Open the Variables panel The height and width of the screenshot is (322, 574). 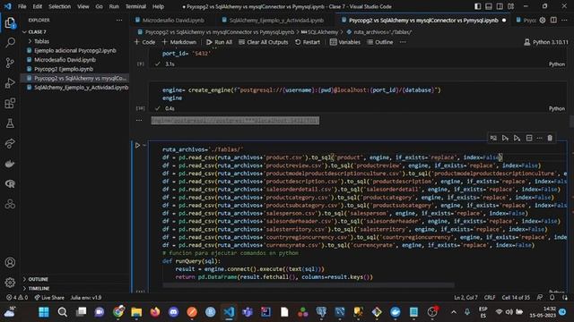[x=345, y=42]
